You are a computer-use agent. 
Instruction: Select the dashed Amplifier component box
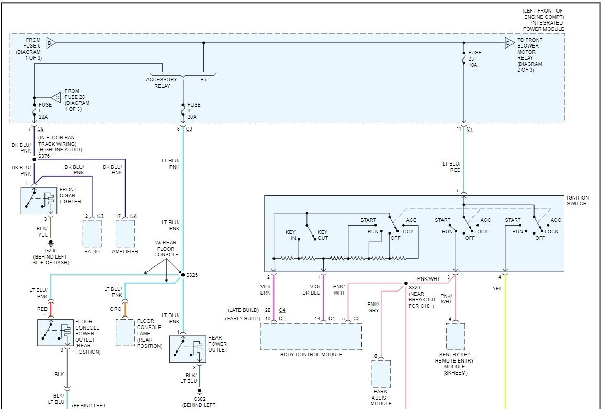tap(125, 233)
